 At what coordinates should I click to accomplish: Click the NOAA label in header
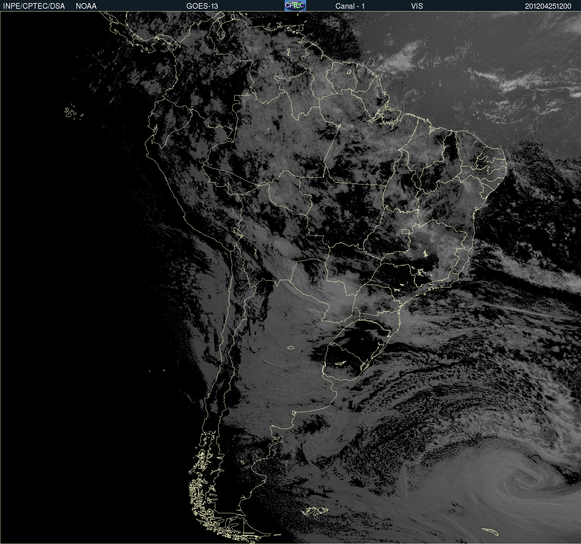tap(86, 6)
